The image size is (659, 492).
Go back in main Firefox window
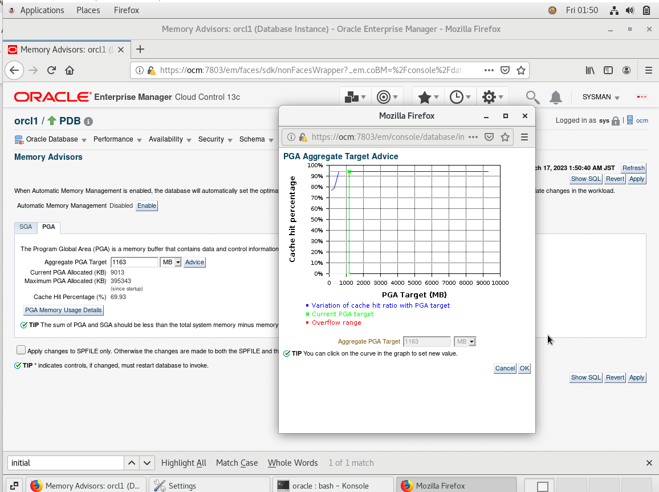(x=14, y=70)
